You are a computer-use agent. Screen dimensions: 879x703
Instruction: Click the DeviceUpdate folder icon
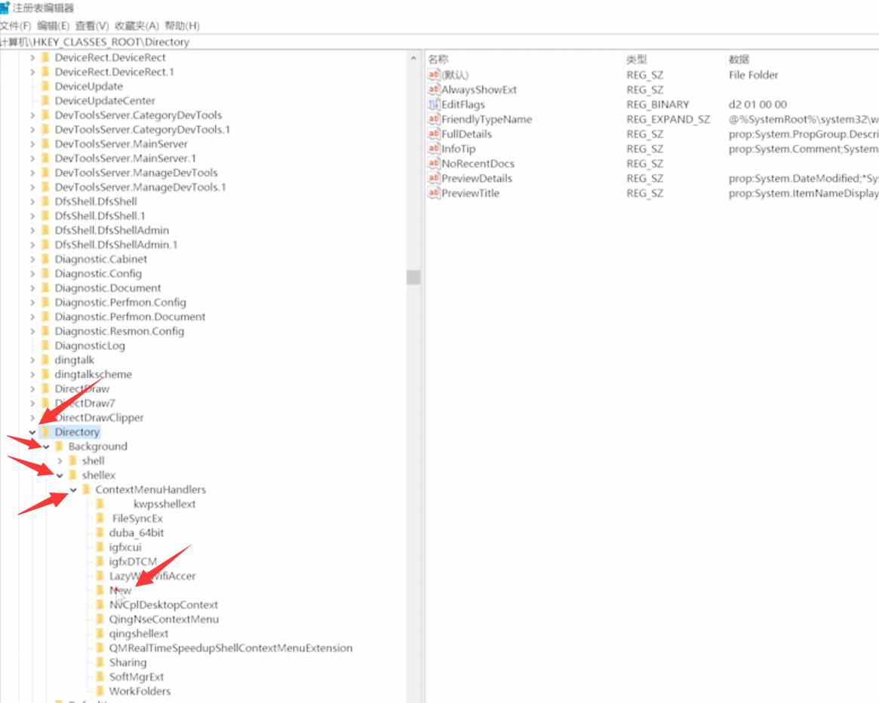click(46, 86)
